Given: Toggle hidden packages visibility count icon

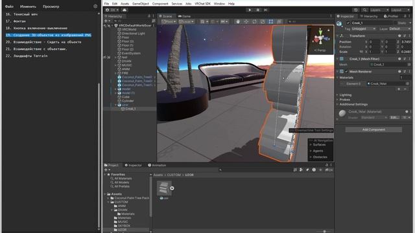Looking at the screenshot, I should coord(329,170).
